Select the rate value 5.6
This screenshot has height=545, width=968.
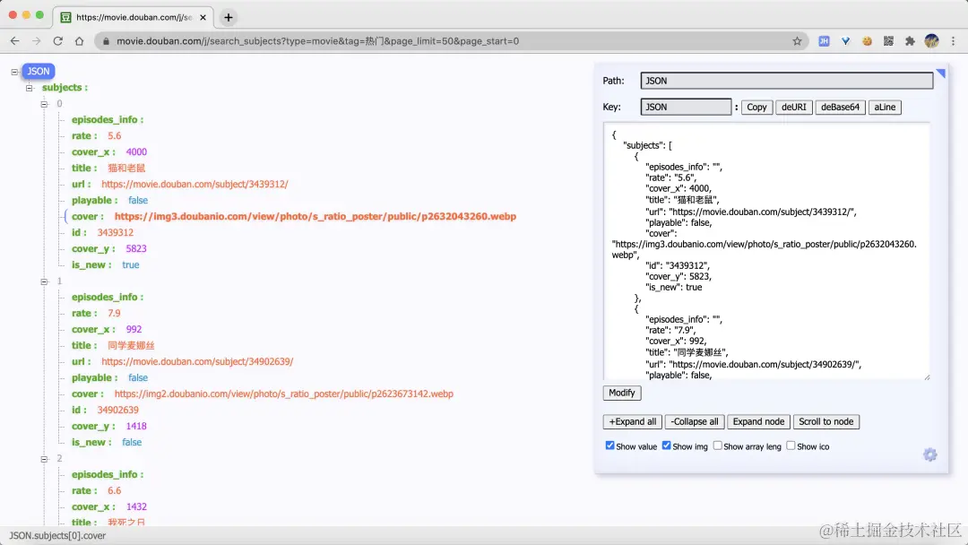[114, 135]
